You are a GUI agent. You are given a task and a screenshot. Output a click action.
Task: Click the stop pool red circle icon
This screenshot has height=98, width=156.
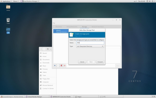pyautogui.click(x=65, y=66)
